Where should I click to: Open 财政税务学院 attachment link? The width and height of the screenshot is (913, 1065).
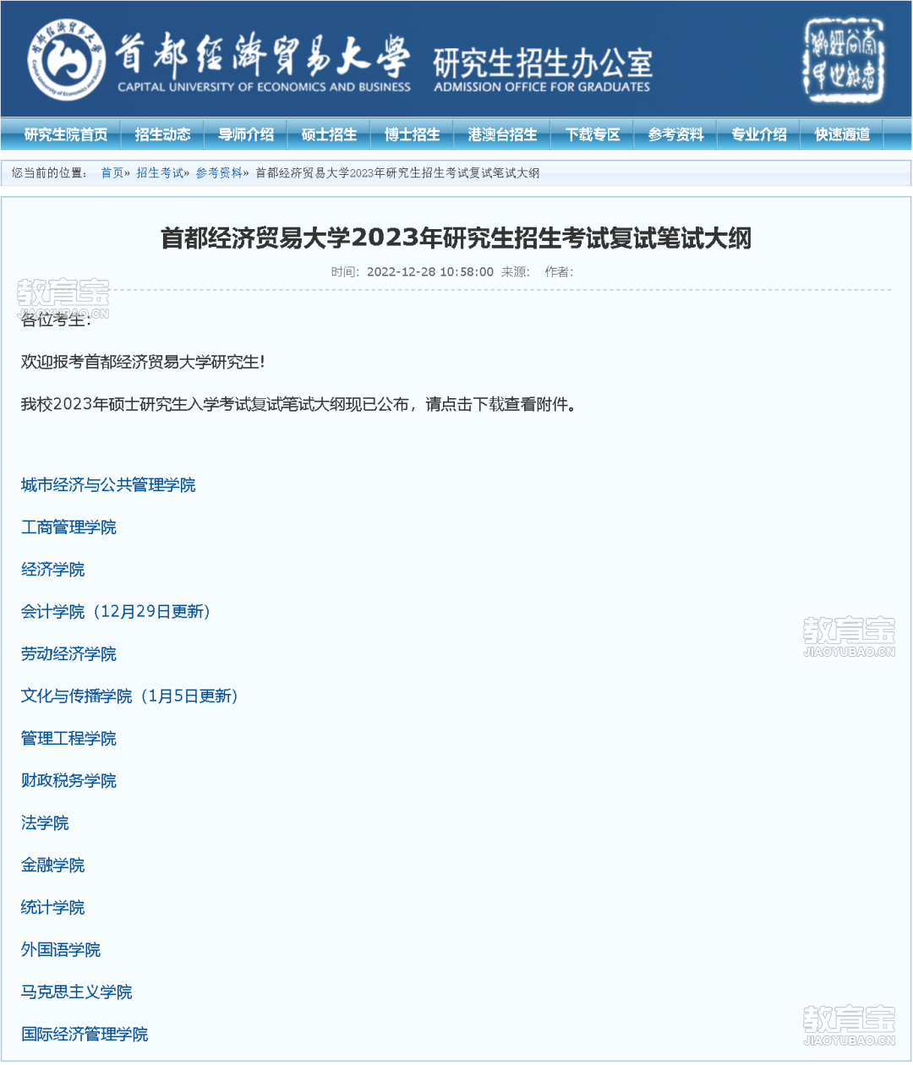point(68,781)
